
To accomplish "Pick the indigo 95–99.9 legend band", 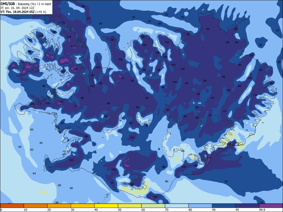I will point(247,206).
